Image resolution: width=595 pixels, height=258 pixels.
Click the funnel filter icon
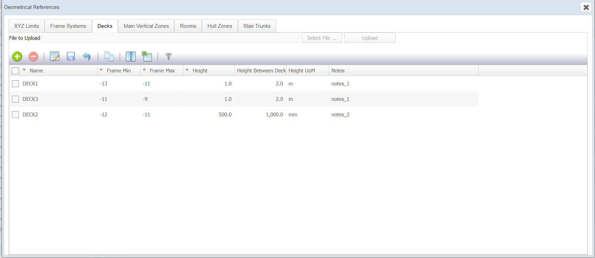coord(168,56)
